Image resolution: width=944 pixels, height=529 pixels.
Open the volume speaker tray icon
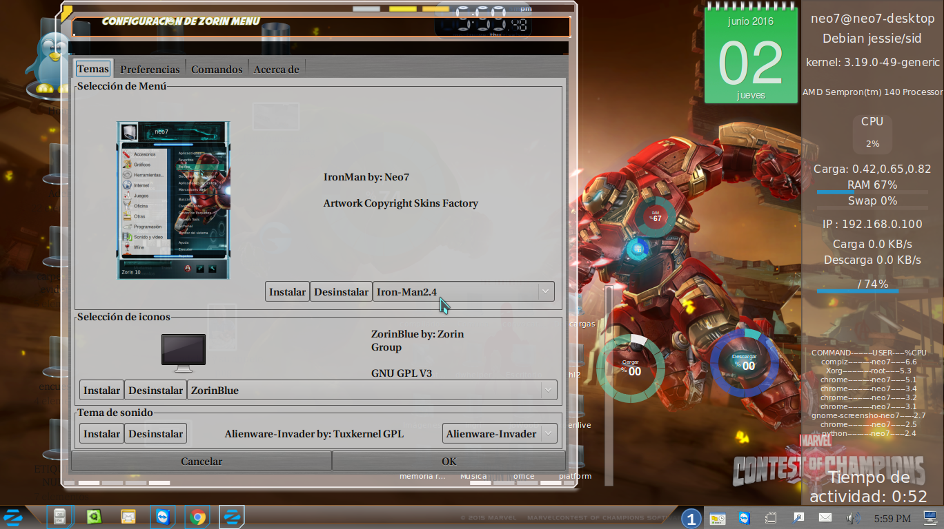[x=853, y=518]
